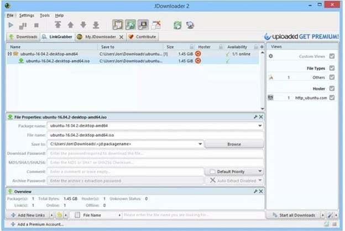Open the Package name dropdown
Image resolution: width=345 pixels, height=231 pixels.
pyautogui.click(x=260, y=126)
